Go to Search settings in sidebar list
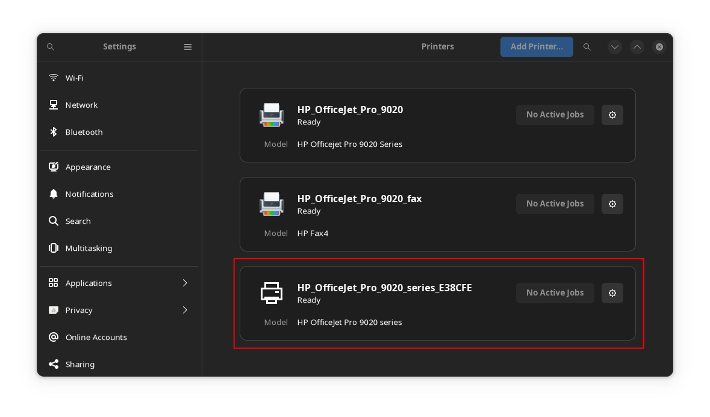The width and height of the screenshot is (710, 417). (119, 221)
